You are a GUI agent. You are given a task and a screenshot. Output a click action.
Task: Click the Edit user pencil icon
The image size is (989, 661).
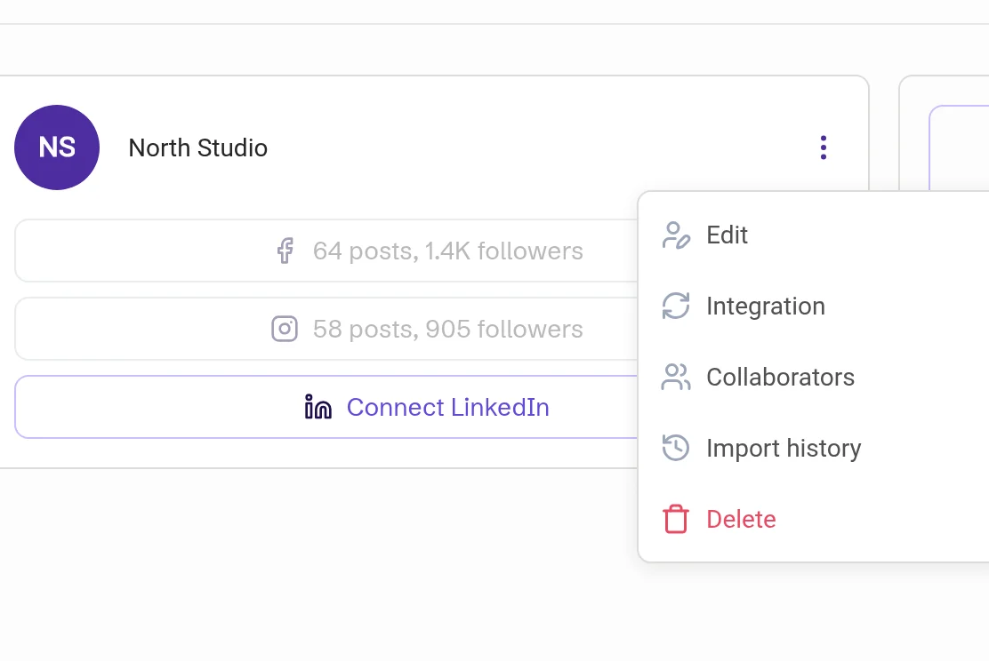coord(676,235)
